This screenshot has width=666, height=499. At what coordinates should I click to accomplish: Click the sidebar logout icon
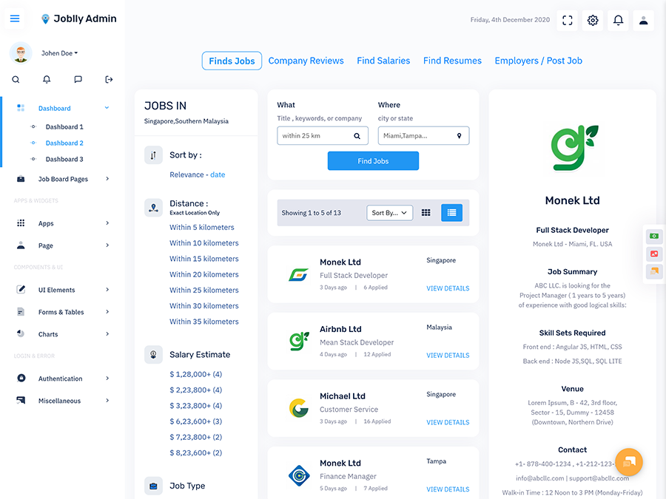109,79
